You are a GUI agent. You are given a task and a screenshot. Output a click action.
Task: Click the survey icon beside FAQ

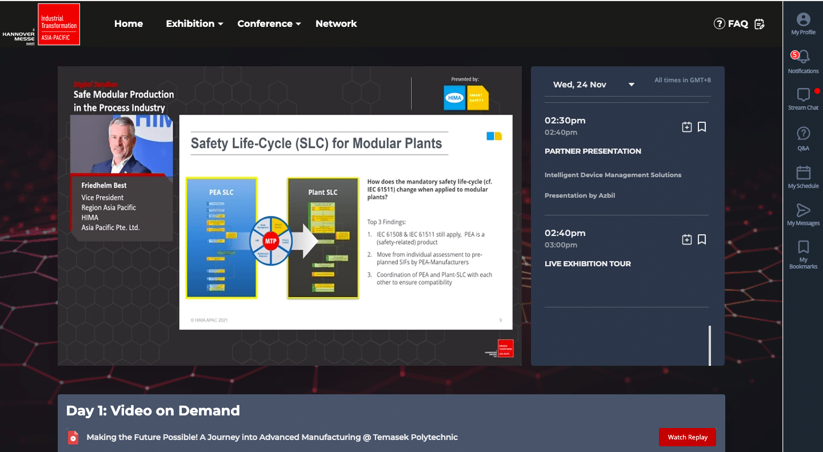(760, 23)
